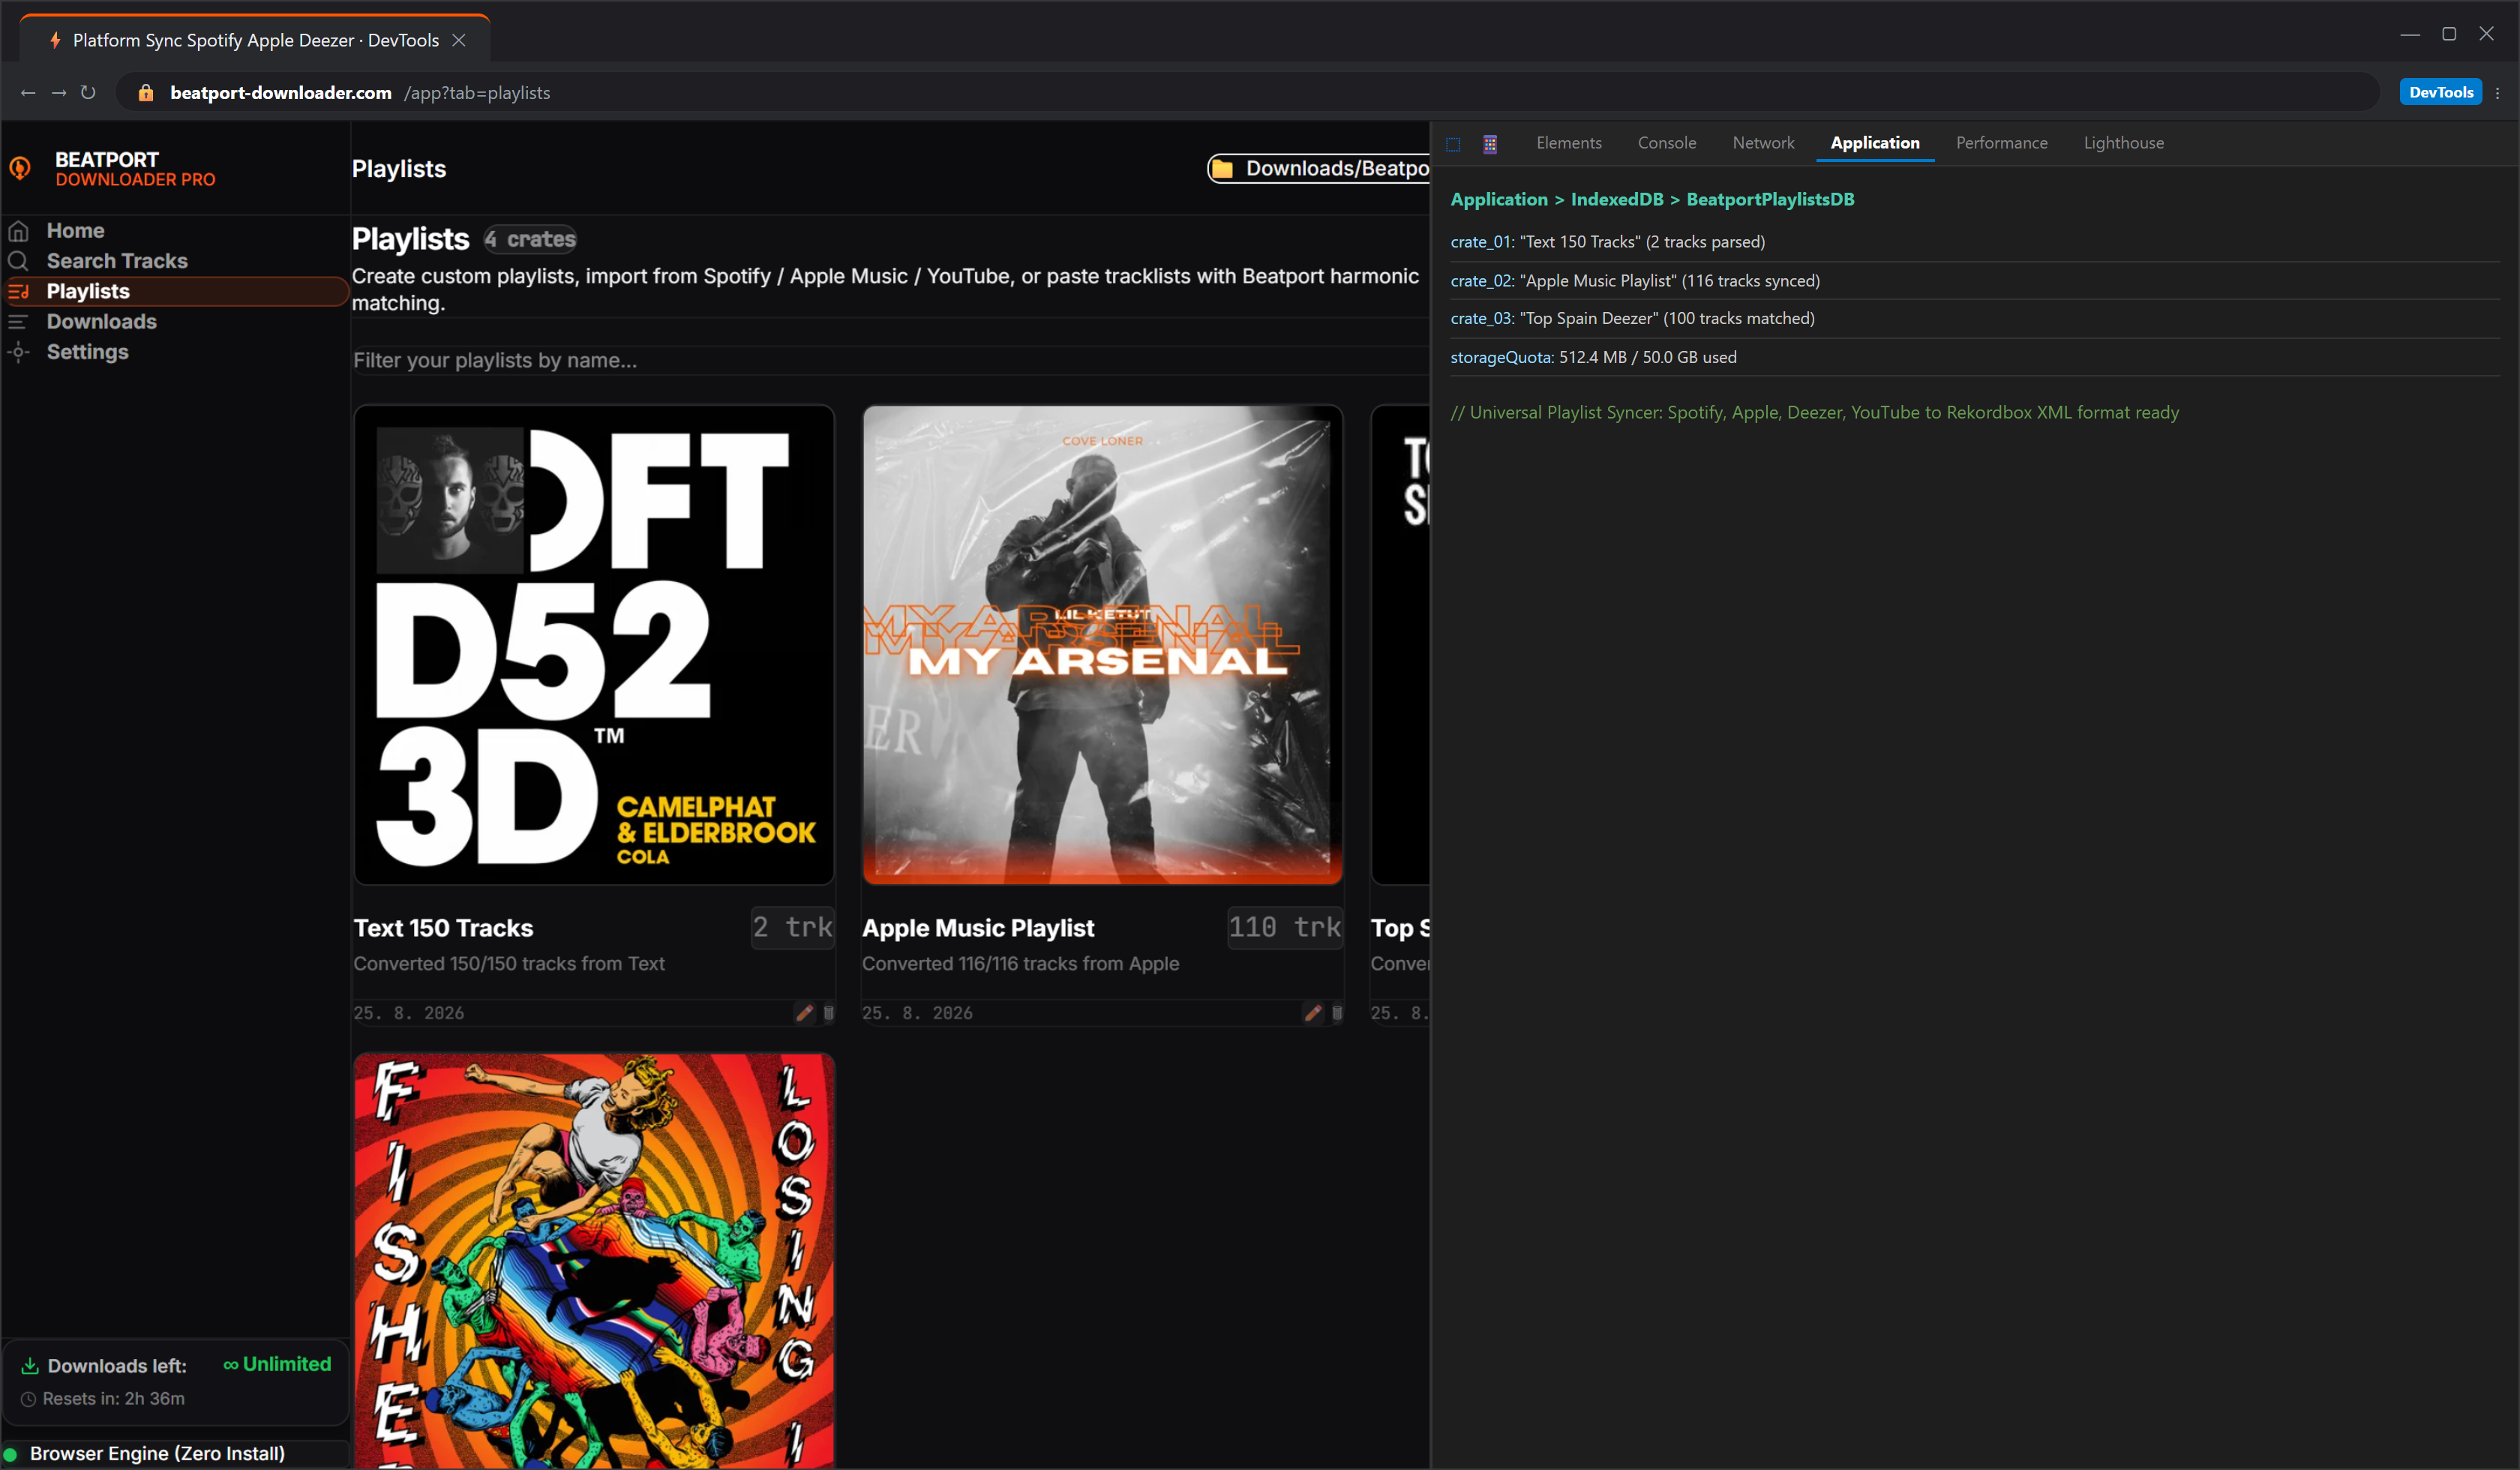Click the storageQuota entry
The height and width of the screenshot is (1470, 2520).
[1975, 357]
